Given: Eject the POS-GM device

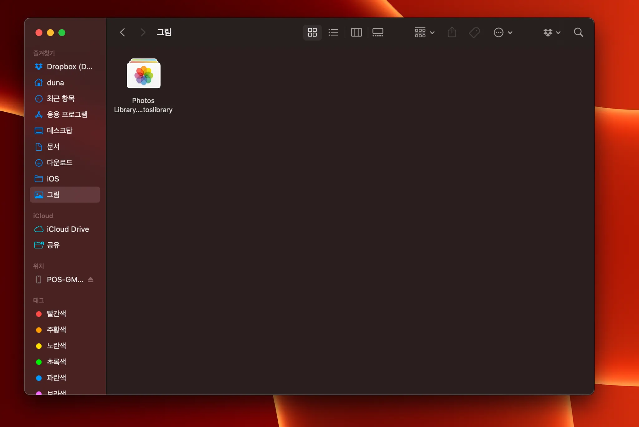Looking at the screenshot, I should point(90,279).
